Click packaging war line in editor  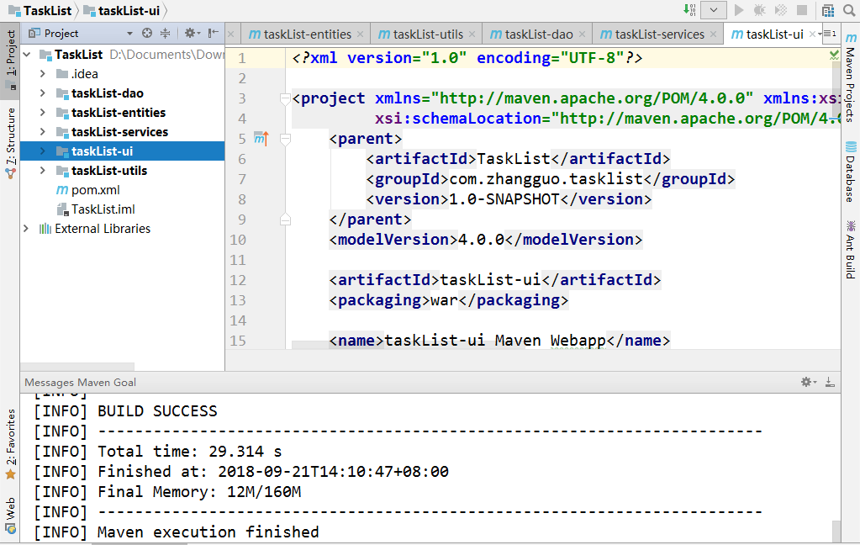(x=448, y=300)
